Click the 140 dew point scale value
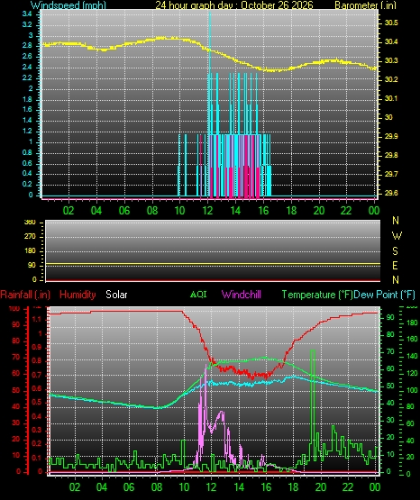 (x=412, y=356)
